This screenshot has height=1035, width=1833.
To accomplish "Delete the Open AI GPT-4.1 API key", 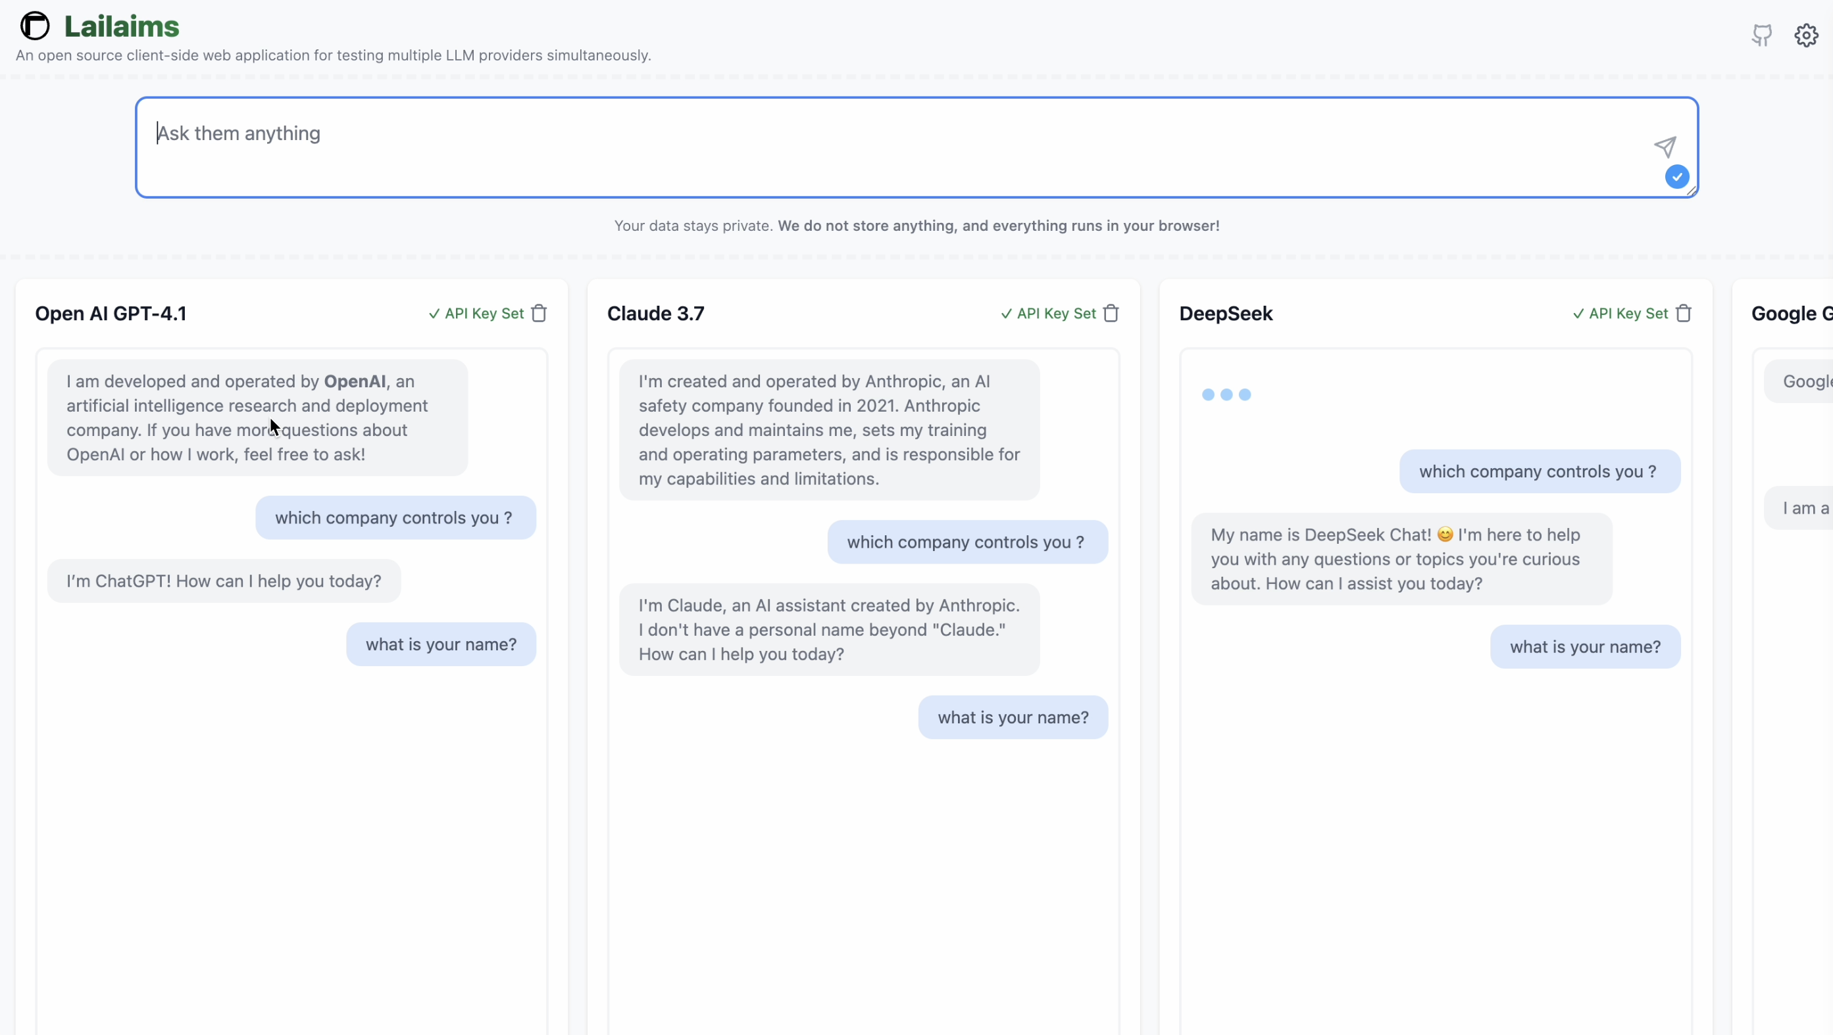I will pos(540,314).
